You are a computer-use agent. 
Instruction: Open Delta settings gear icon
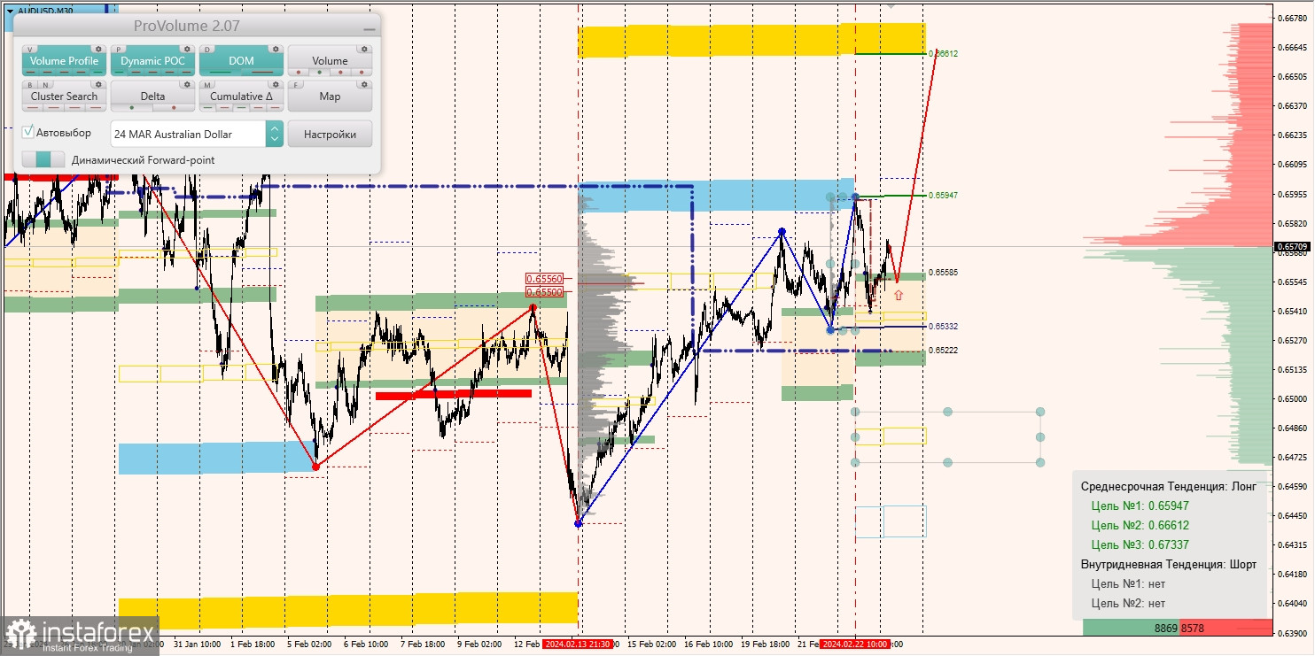click(x=188, y=85)
